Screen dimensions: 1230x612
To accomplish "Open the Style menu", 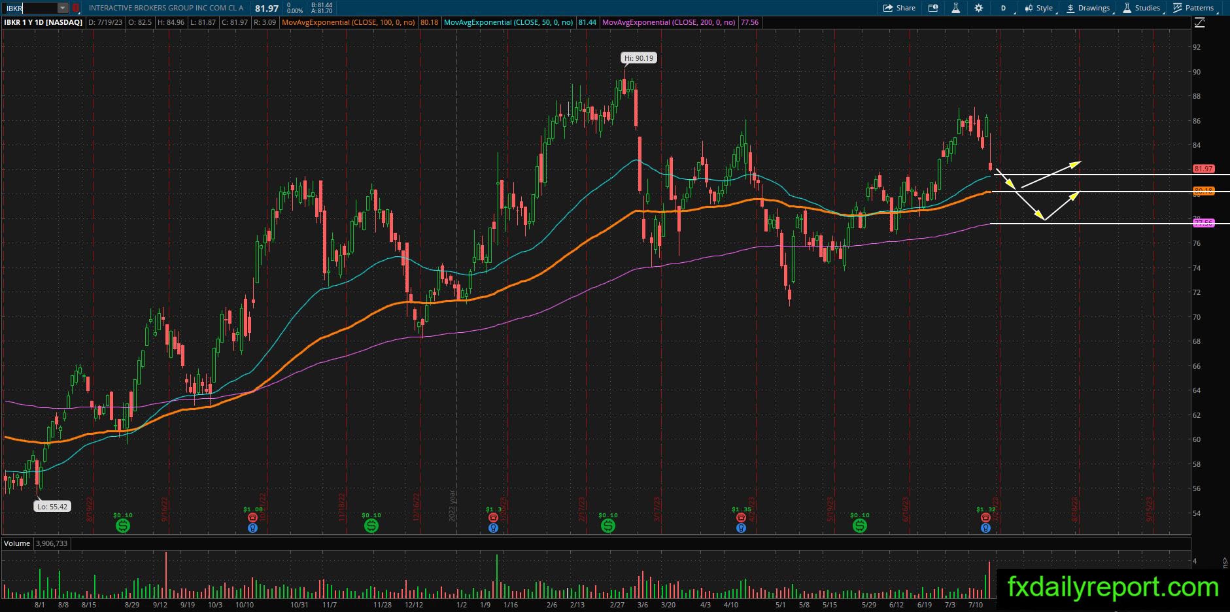I will coord(1039,8).
